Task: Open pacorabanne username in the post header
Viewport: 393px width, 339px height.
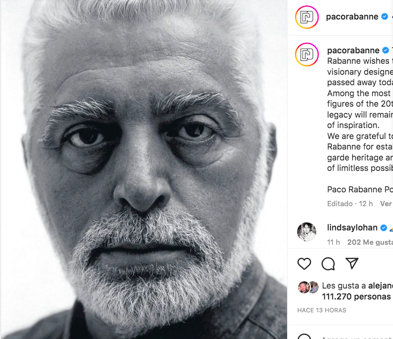Action: click(352, 17)
